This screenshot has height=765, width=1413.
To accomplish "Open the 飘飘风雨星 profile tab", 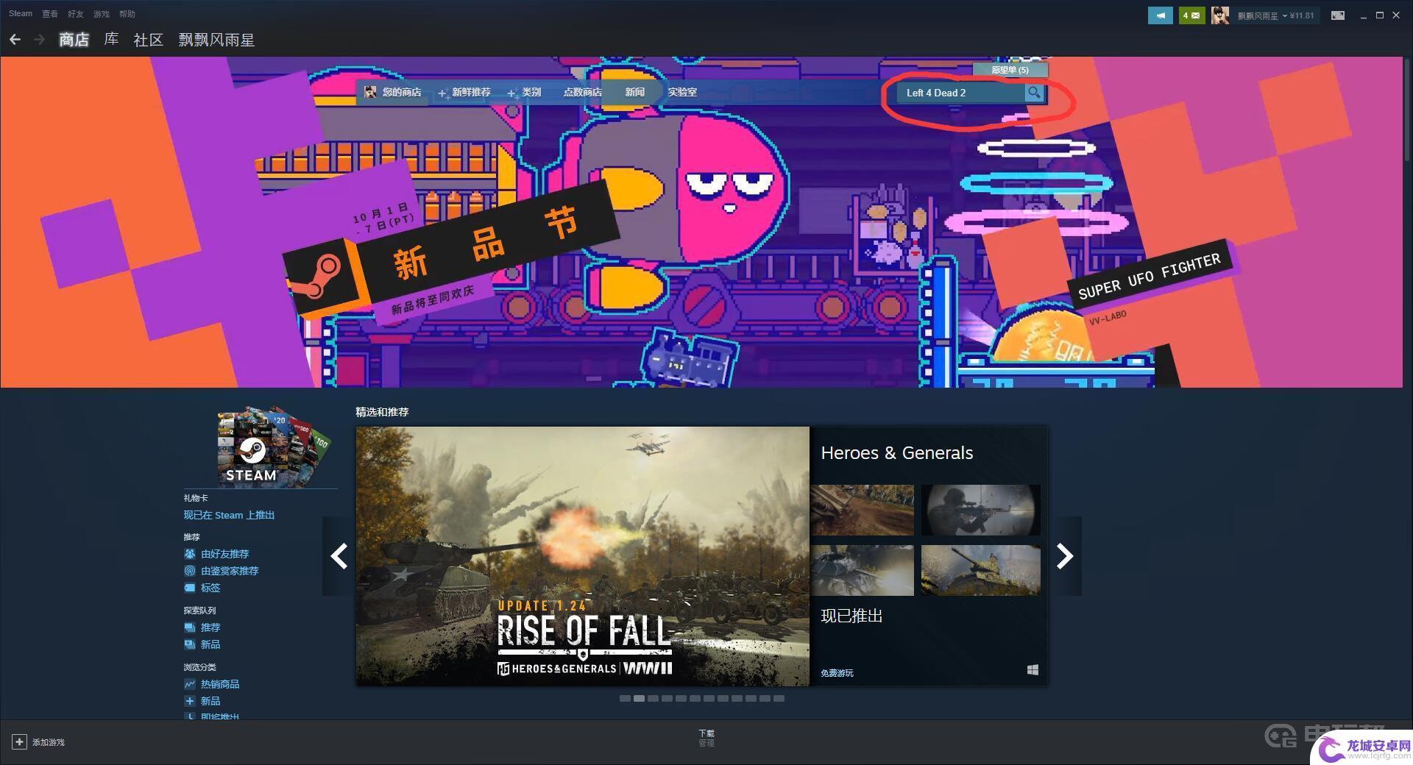I will pos(216,40).
